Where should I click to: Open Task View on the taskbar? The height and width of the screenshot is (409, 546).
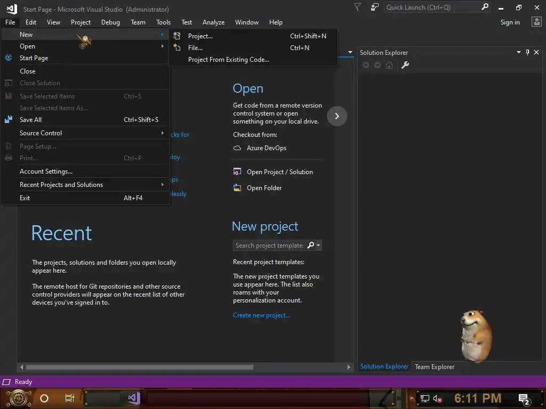point(70,398)
